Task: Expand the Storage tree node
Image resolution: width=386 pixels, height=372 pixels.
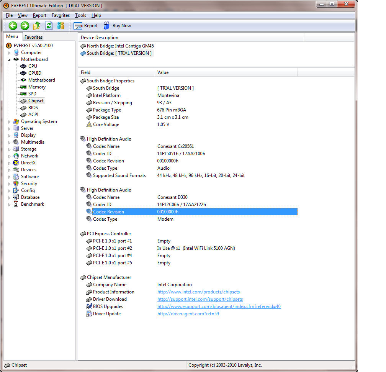Action: click(9, 149)
